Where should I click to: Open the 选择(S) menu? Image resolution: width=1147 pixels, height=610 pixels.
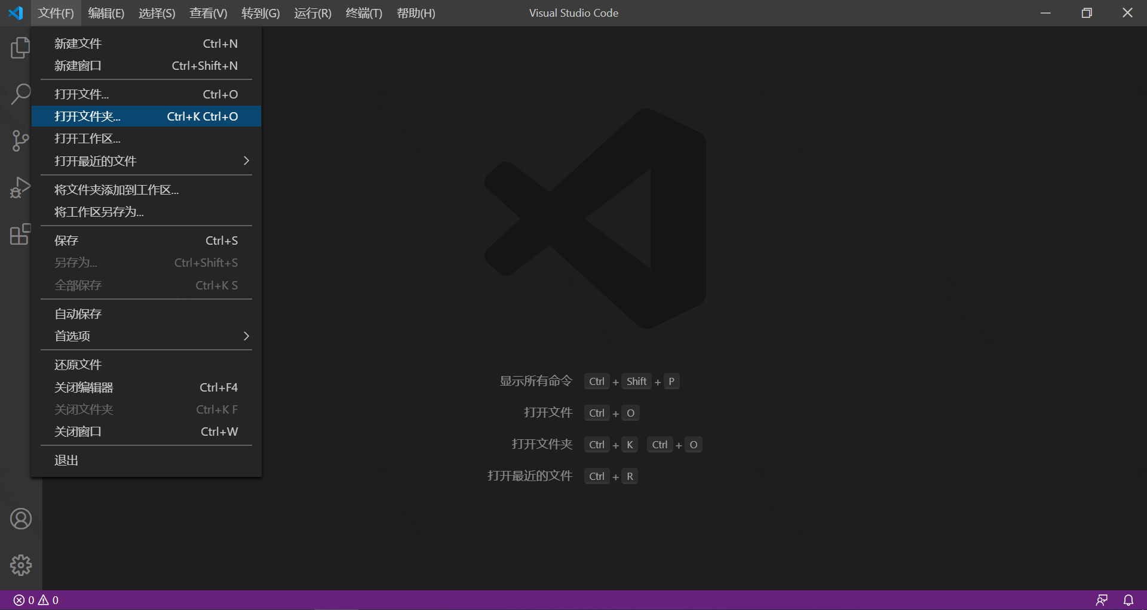point(157,13)
